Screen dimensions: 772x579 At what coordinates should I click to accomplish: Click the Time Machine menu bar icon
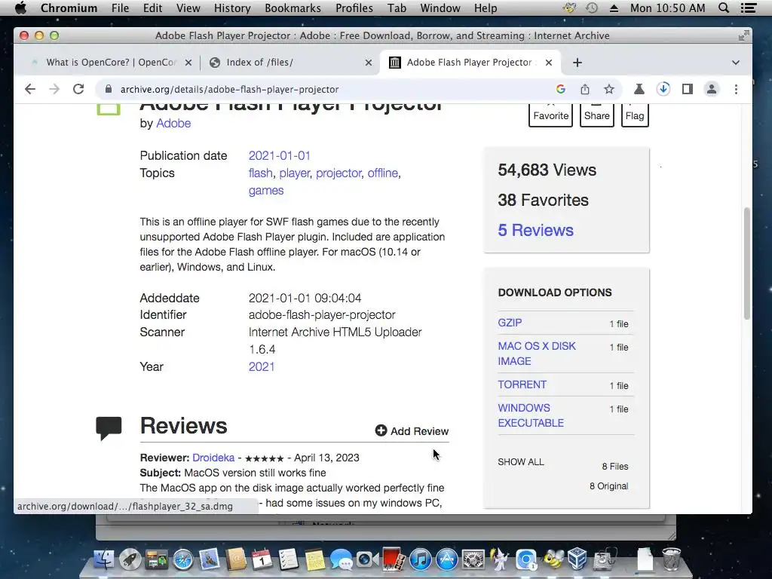(x=592, y=8)
